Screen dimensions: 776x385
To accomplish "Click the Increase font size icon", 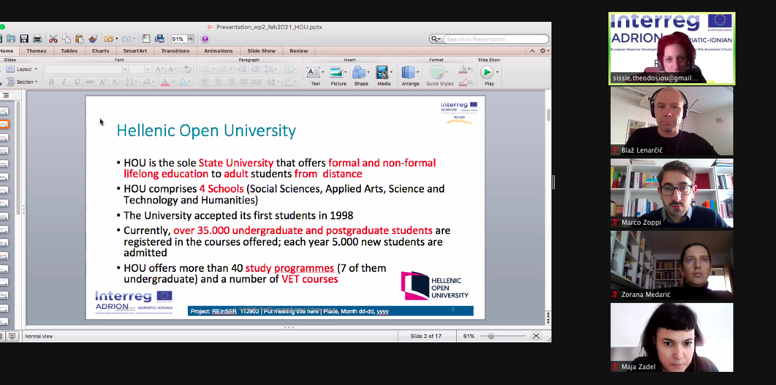I will 159,69.
